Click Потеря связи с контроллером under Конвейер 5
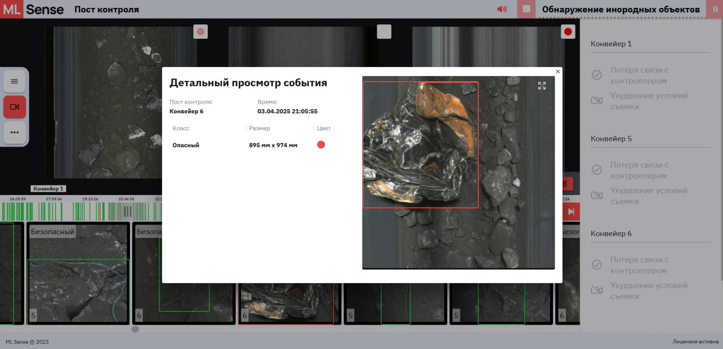This screenshot has width=723, height=349. (639, 170)
